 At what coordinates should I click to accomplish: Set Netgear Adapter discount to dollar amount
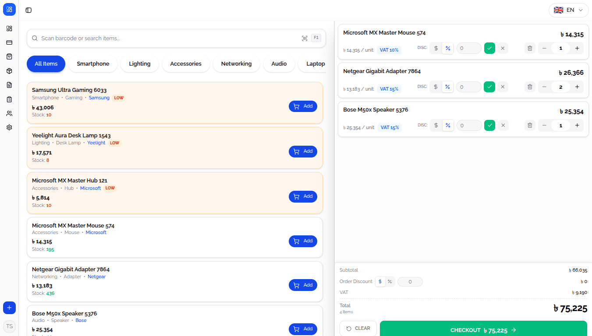[x=436, y=87]
